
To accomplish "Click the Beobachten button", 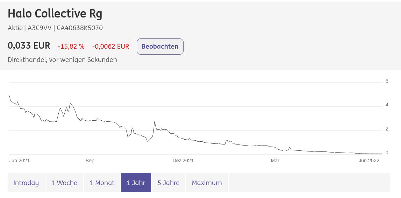I will (160, 47).
